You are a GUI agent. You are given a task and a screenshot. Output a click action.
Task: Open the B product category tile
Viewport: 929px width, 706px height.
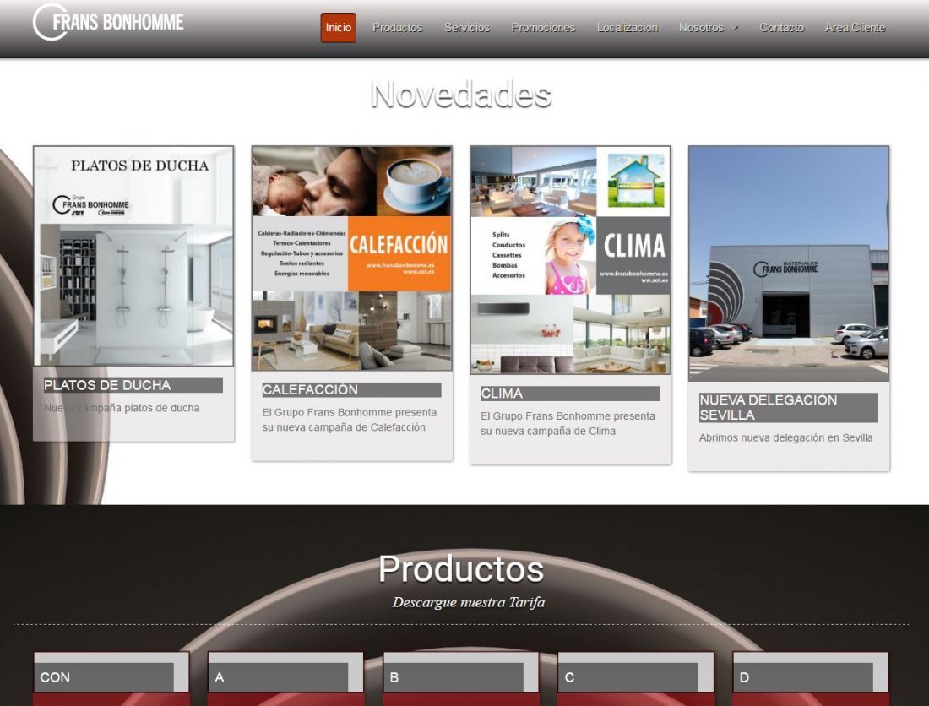460,678
